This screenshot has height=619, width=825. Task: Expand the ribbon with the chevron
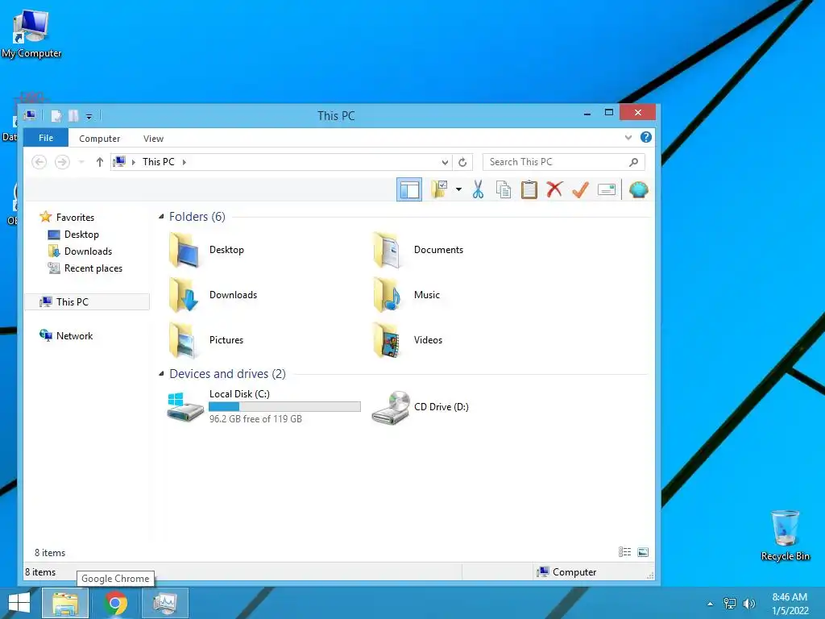[x=628, y=137]
